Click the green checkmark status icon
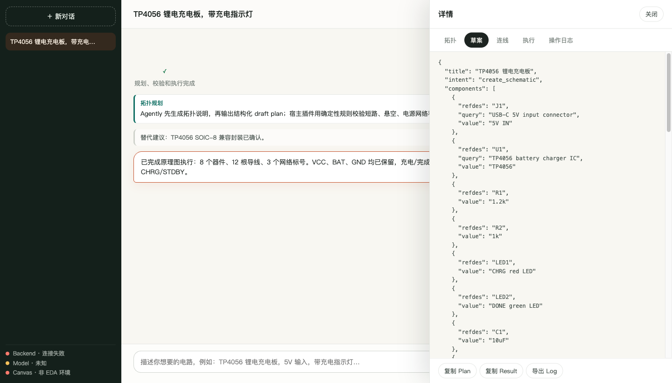 [x=165, y=71]
